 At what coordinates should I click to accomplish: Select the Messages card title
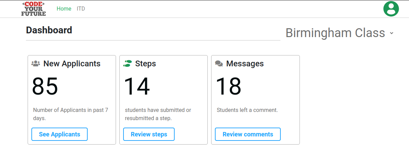(x=245, y=64)
